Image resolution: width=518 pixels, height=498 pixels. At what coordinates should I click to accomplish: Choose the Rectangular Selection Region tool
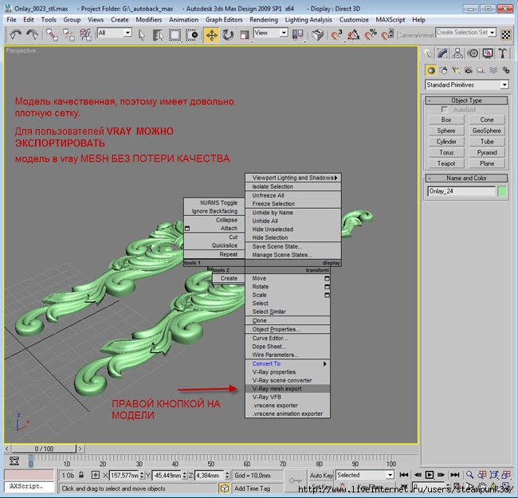coord(175,34)
